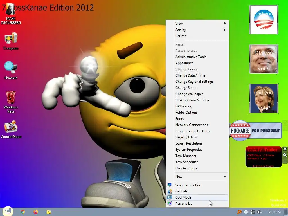Open the volume speaker tray icon
The width and height of the screenshot is (288, 216).
(260, 212)
